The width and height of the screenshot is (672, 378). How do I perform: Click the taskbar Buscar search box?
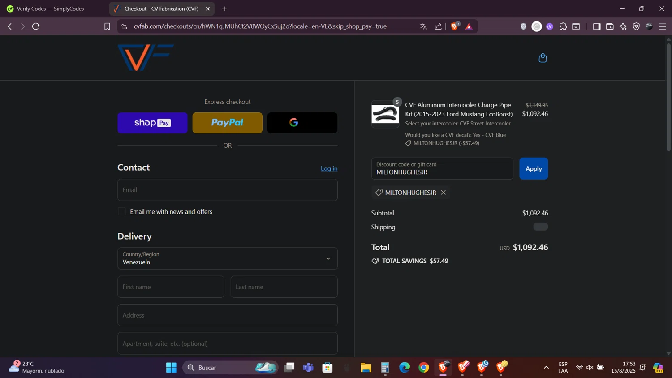pyautogui.click(x=230, y=368)
